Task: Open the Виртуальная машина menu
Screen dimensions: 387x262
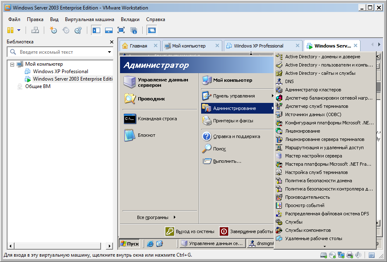Action: [x=89, y=19]
